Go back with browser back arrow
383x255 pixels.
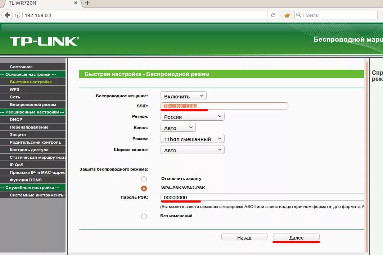click(x=7, y=15)
